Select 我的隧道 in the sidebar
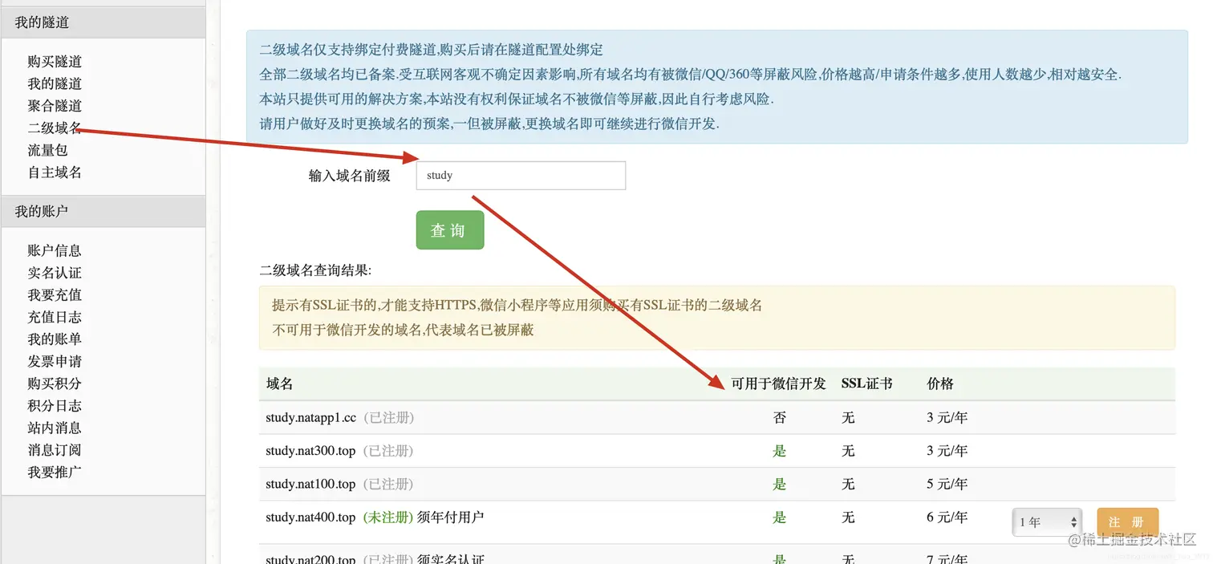This screenshot has height=564, width=1213. tap(53, 83)
